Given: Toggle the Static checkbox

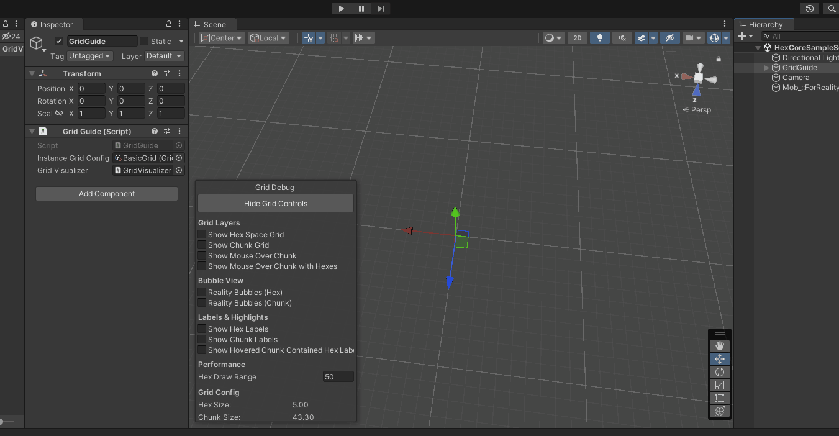Looking at the screenshot, I should click(144, 42).
